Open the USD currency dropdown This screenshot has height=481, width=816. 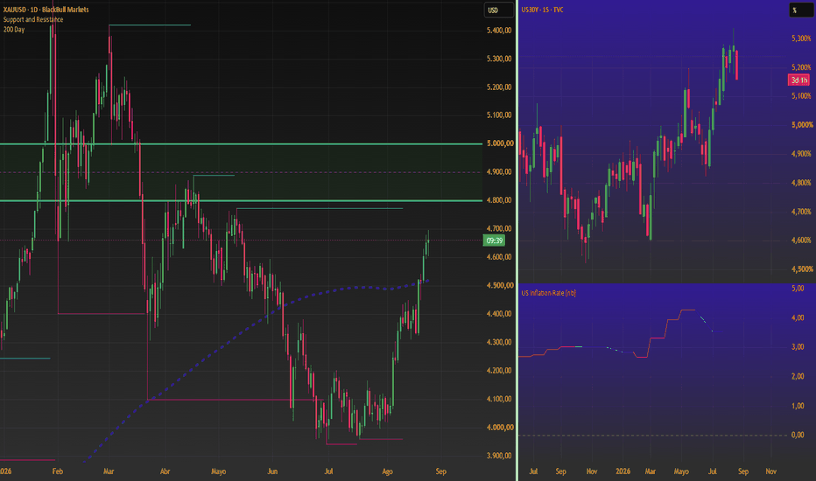[x=498, y=10]
